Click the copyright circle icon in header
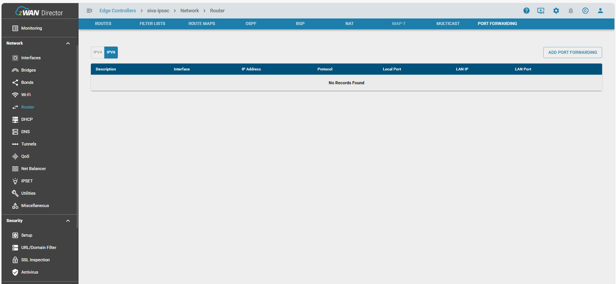This screenshot has height=284, width=616. point(585,11)
